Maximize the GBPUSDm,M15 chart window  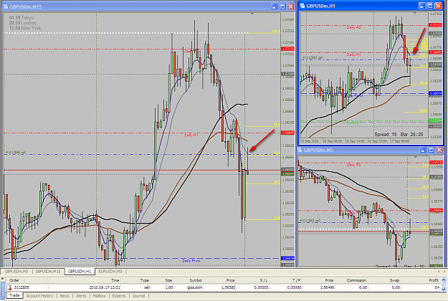pos(282,6)
